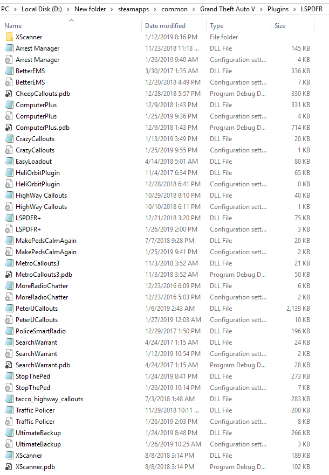The height and width of the screenshot is (475, 329).
Task: Expand the chevron after steamapps breadcrumb
Action: point(155,9)
